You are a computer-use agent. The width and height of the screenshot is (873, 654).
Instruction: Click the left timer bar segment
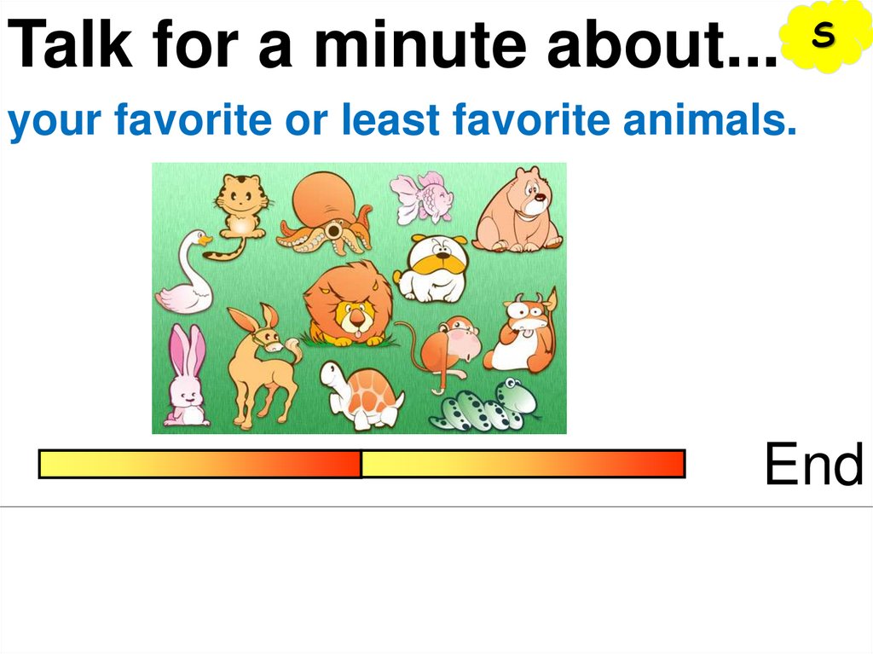click(x=199, y=464)
